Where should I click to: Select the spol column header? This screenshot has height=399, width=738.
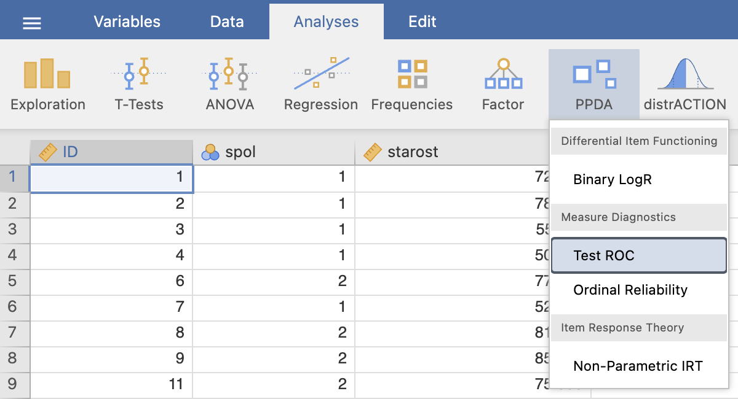[x=274, y=152]
